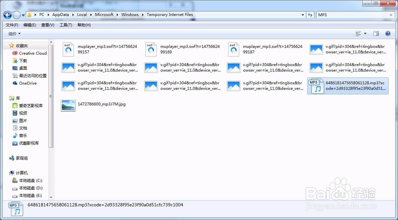
Task: Select PC in the address path
Action: pyautogui.click(x=42, y=15)
